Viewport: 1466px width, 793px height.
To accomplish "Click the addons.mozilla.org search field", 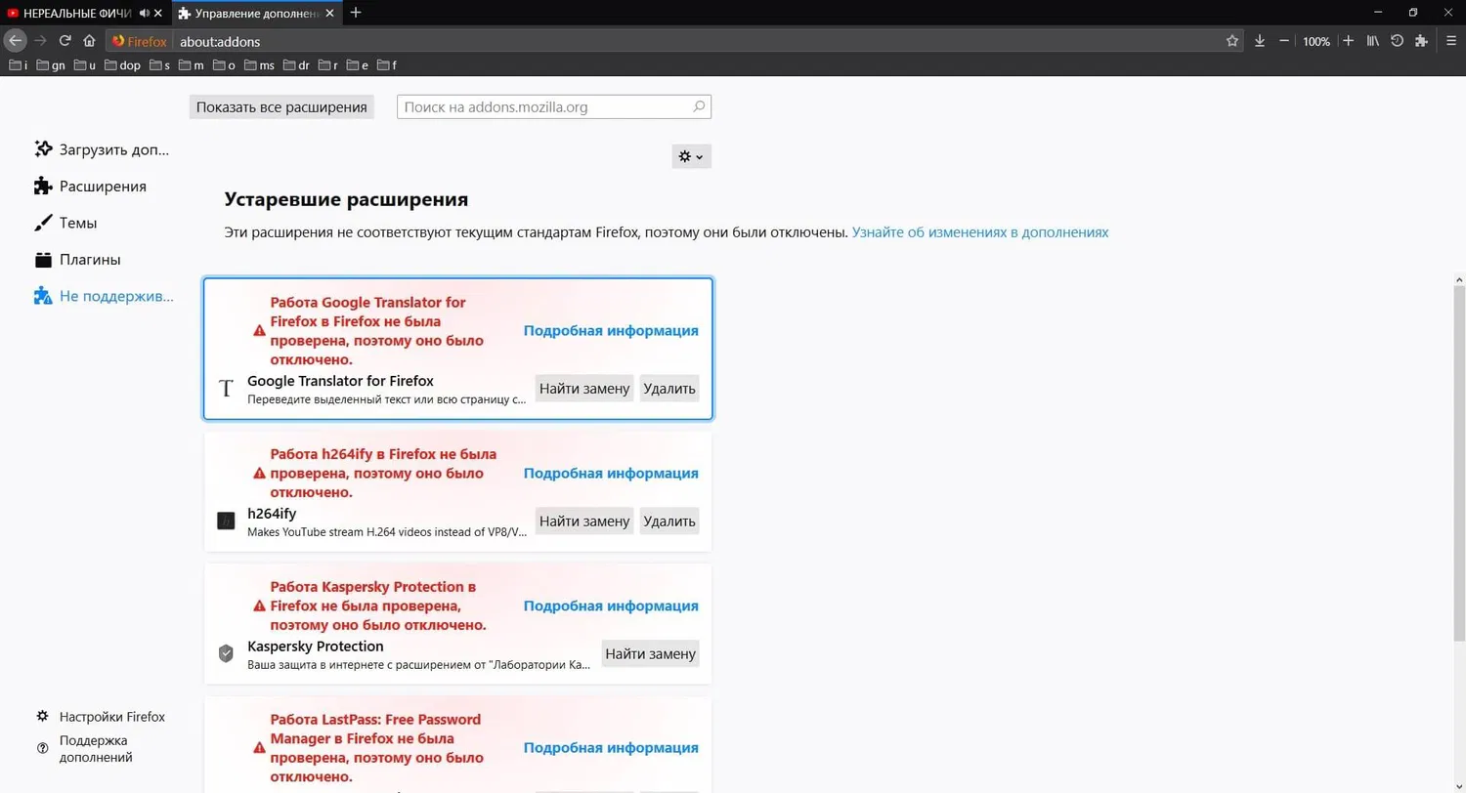I will pyautogui.click(x=547, y=106).
